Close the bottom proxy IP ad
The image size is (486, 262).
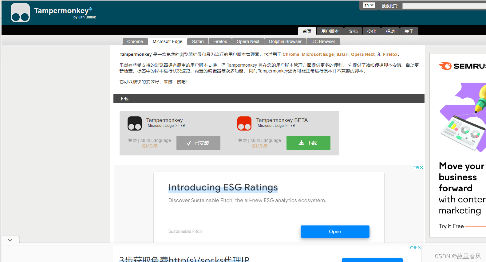click(419, 248)
